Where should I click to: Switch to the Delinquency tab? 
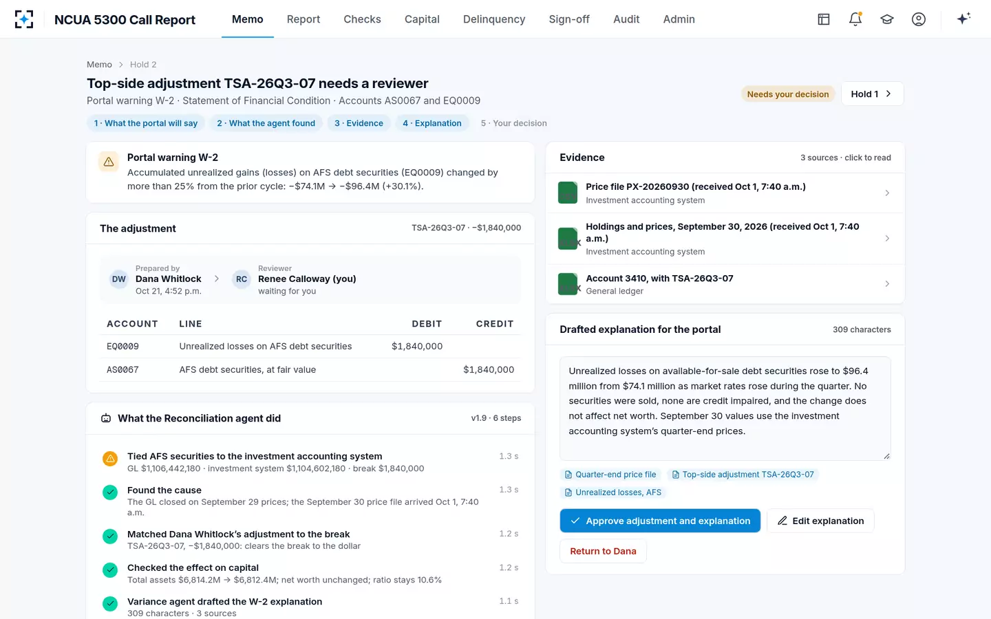494,19
